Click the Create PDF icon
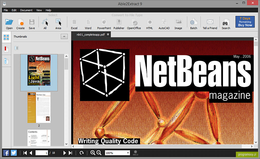Screen dimensions: 260x159 (x=21, y=22)
